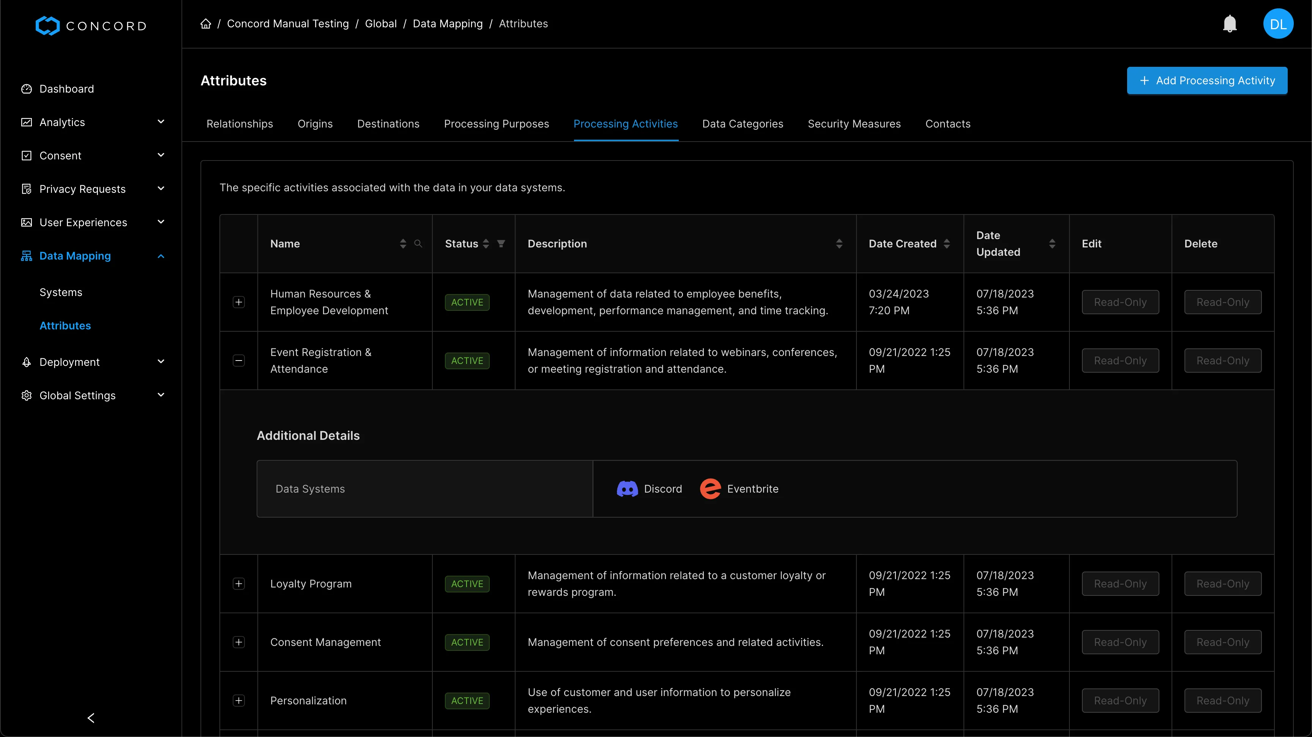
Task: Click the DL user avatar
Action: 1278,24
